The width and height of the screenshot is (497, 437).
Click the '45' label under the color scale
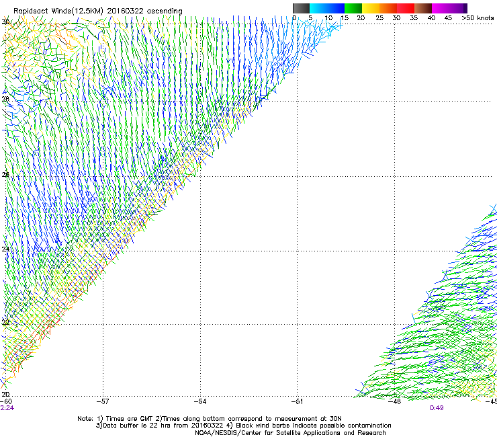pos(448,18)
